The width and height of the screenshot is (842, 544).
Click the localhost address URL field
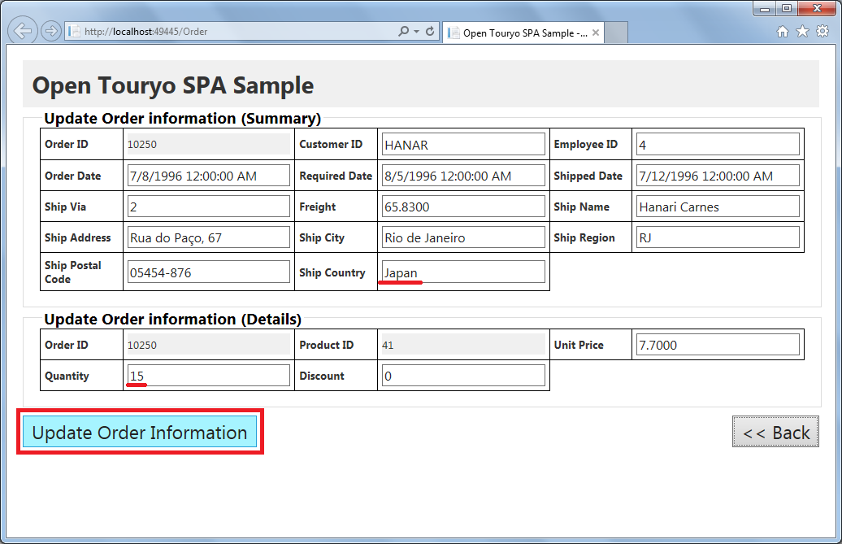click(236, 32)
